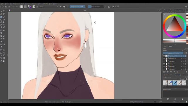
Task: Open the Файл menu
Action: click(x=2, y=4)
